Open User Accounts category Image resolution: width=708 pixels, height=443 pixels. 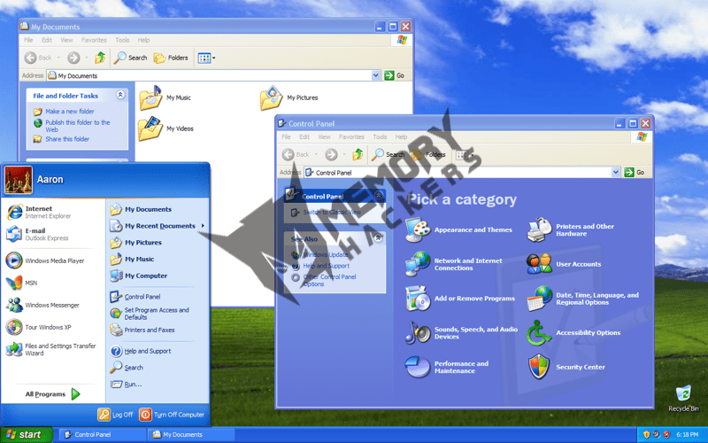564,264
